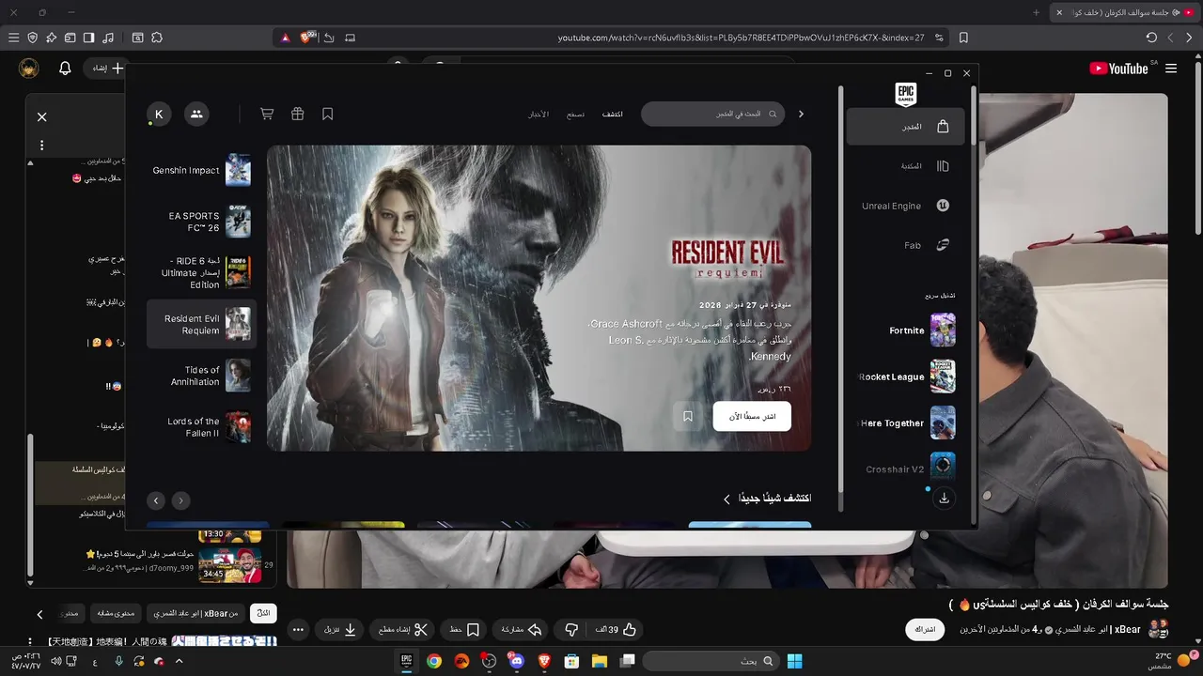The height and width of the screenshot is (676, 1203).
Task: Save the YouTube video to playlist
Action: (464, 629)
